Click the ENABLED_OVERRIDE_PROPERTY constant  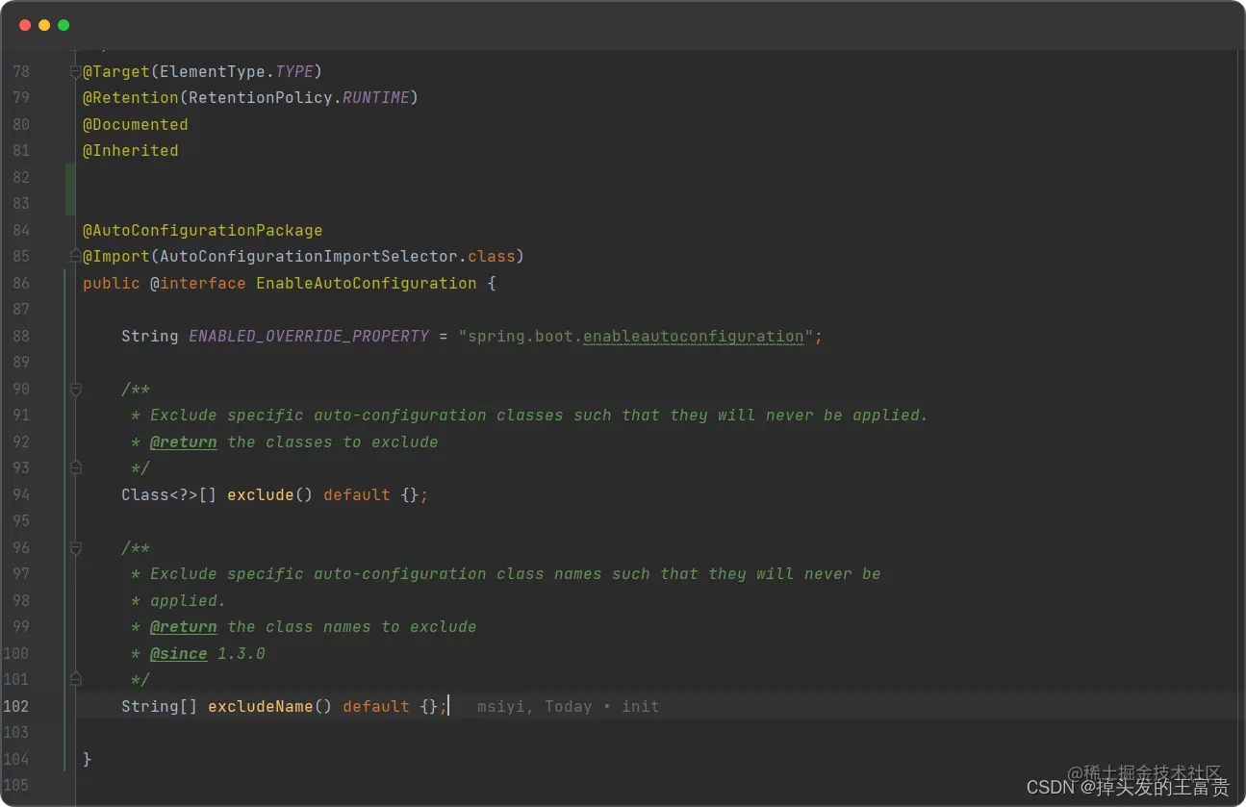309,337
